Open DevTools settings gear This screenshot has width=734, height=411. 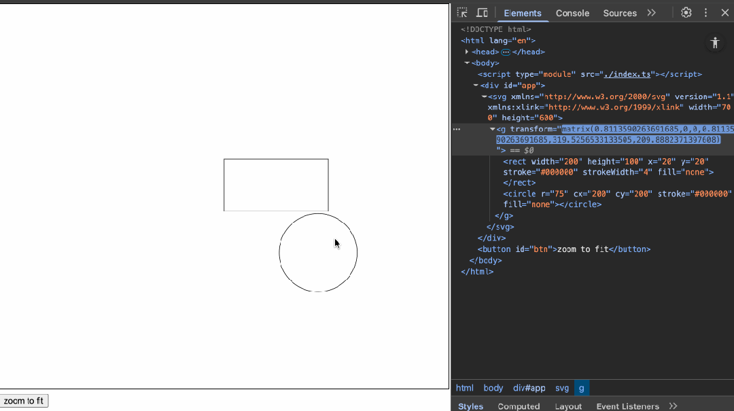pyautogui.click(x=686, y=13)
